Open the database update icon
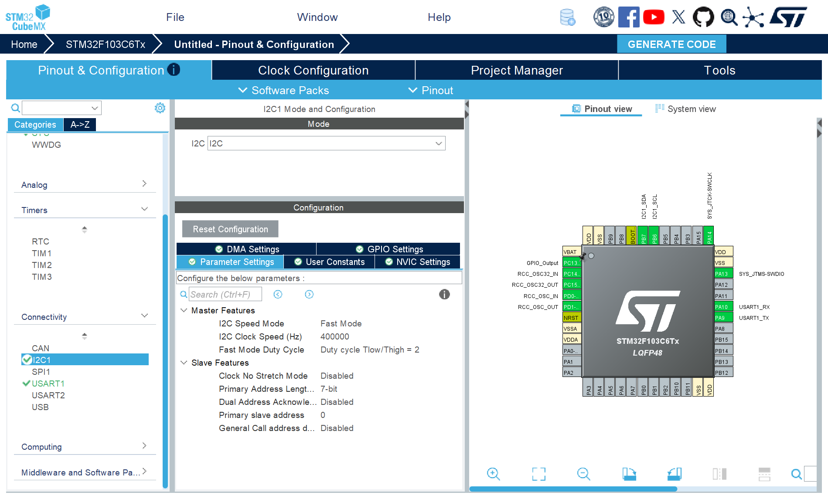Screen dimensions: 828x499 (x=567, y=17)
